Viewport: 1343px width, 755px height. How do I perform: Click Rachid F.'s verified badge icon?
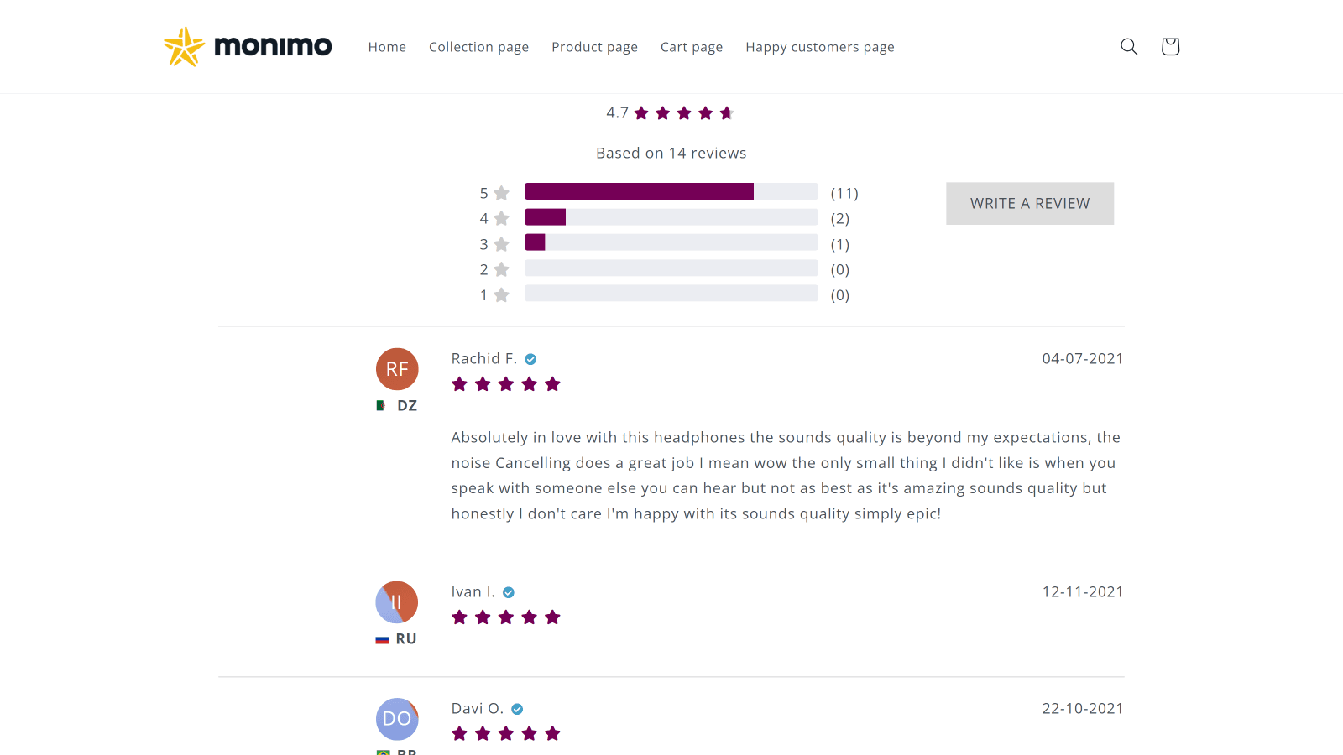click(530, 358)
